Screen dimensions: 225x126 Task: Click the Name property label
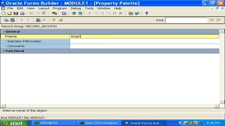12,36
